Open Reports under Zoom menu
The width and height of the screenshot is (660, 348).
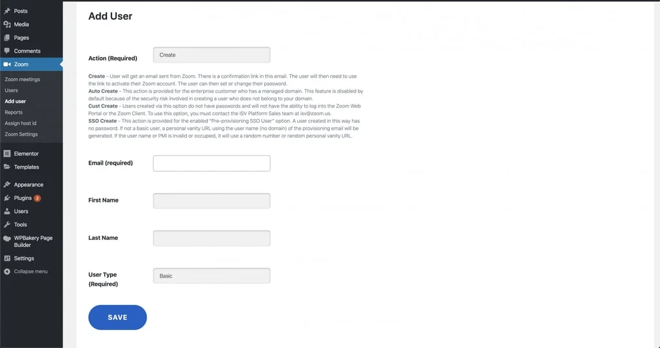pos(14,113)
